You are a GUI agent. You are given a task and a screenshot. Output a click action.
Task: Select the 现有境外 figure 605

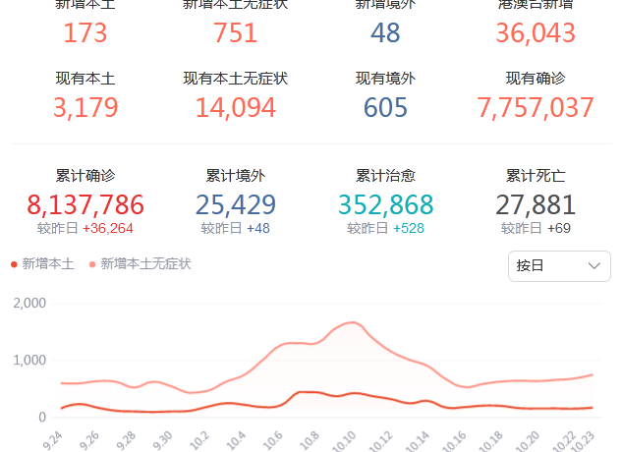tap(385, 107)
